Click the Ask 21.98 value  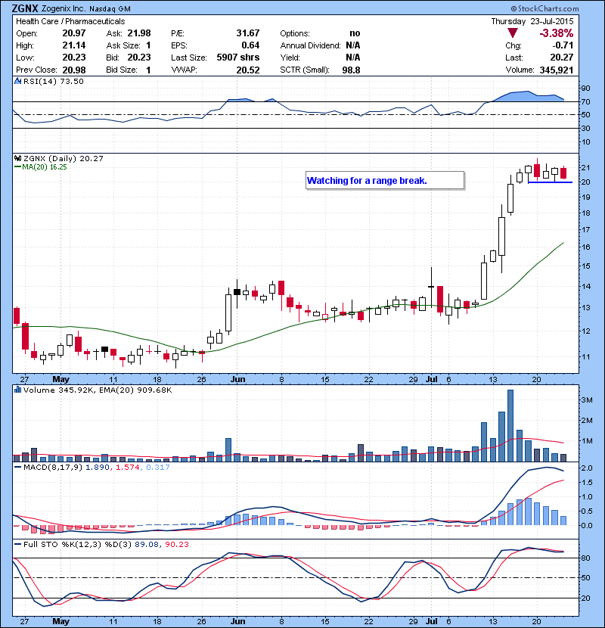tap(139, 33)
